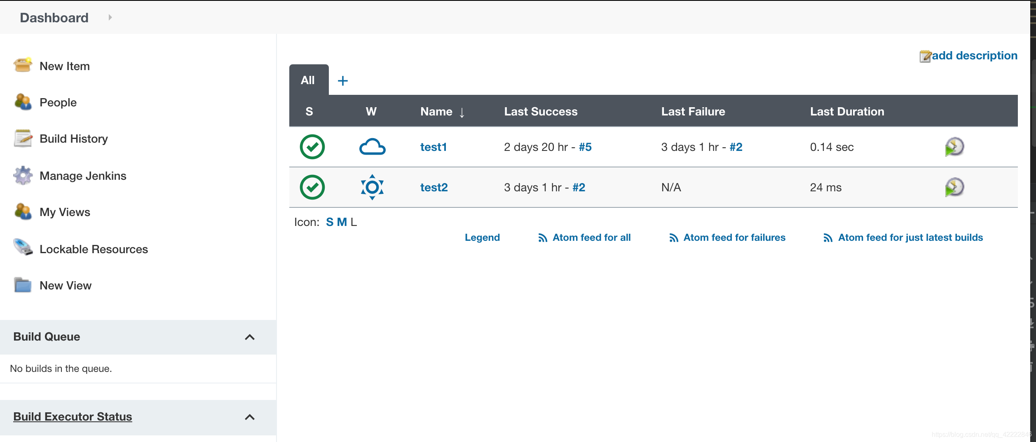Schedule a build for test1
1036x442 pixels.
(x=954, y=147)
